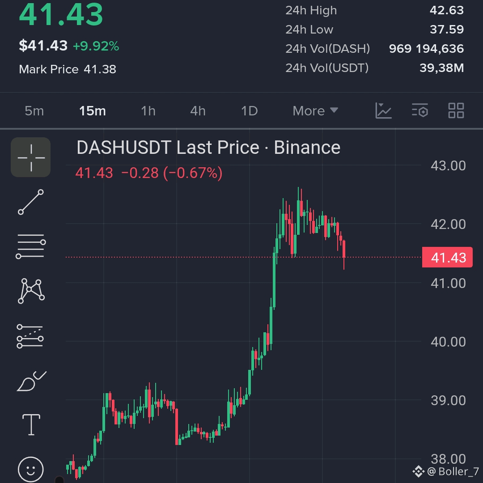Switch to the 1h timeframe
The height and width of the screenshot is (483, 483).
pyautogui.click(x=148, y=111)
